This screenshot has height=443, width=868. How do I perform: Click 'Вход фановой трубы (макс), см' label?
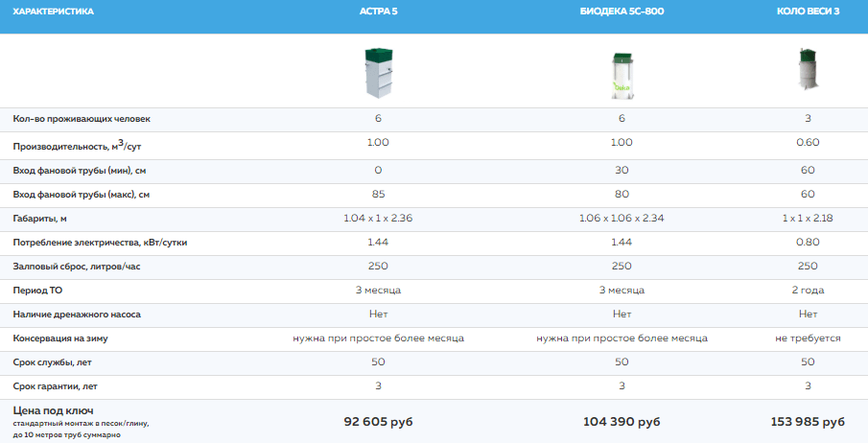tap(81, 195)
